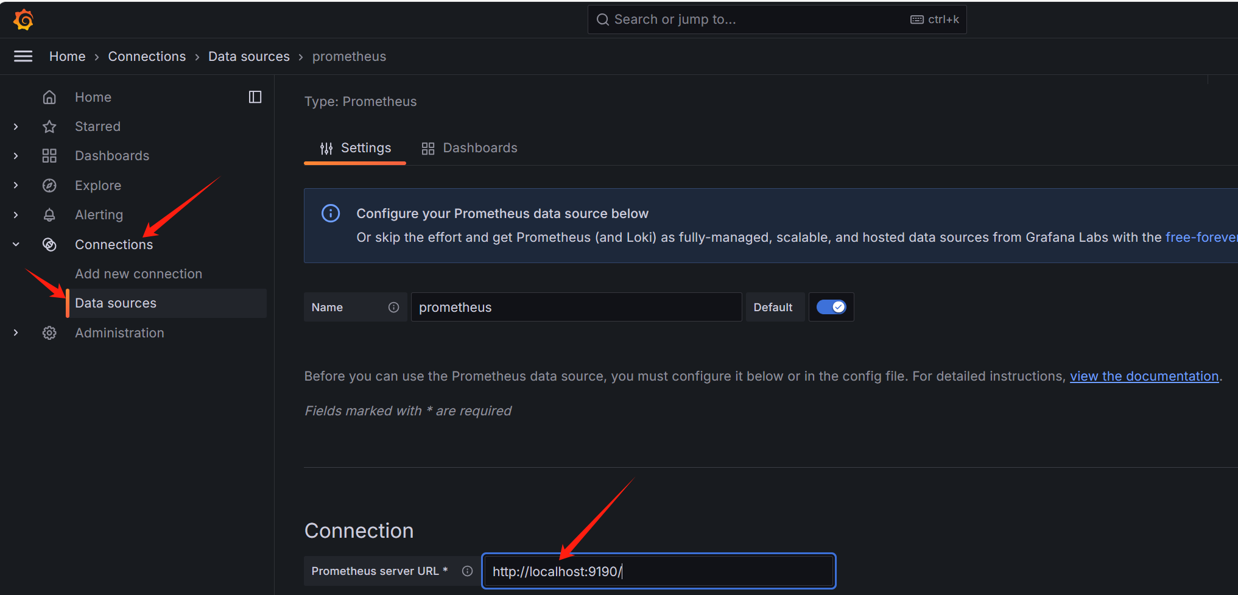Click the Type: Prometheus text
1238x595 pixels.
[x=360, y=102]
